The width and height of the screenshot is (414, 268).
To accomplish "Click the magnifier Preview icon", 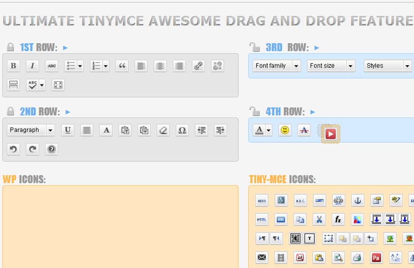I will (x=338, y=258).
